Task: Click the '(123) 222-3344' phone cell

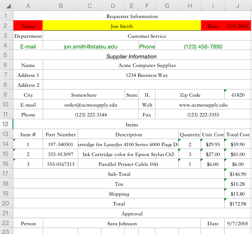Action: [x=91, y=115]
